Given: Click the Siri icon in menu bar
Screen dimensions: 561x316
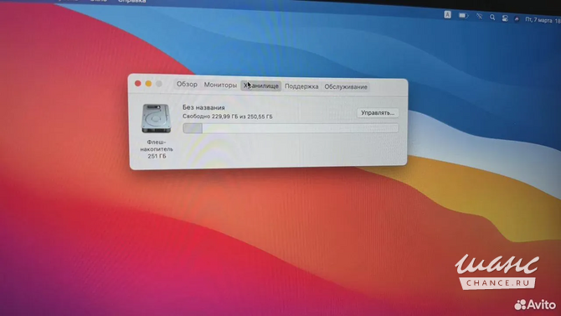Looking at the screenshot, I should coord(517,19).
